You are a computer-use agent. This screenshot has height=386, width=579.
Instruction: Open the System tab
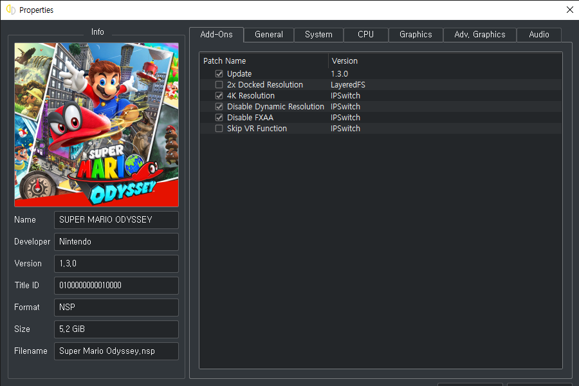[x=318, y=35]
